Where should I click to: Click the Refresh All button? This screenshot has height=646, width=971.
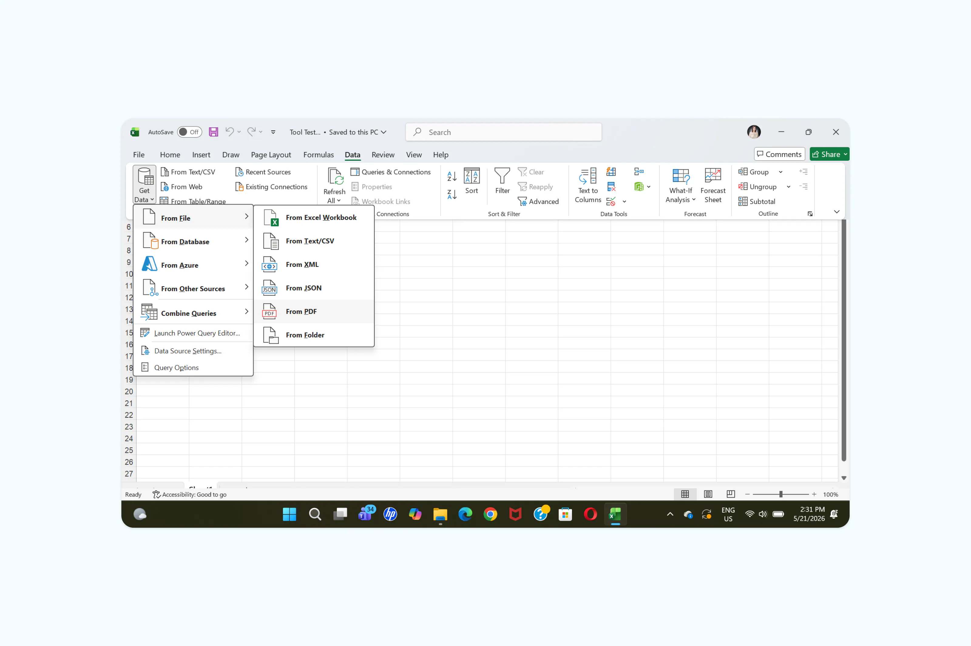click(334, 185)
